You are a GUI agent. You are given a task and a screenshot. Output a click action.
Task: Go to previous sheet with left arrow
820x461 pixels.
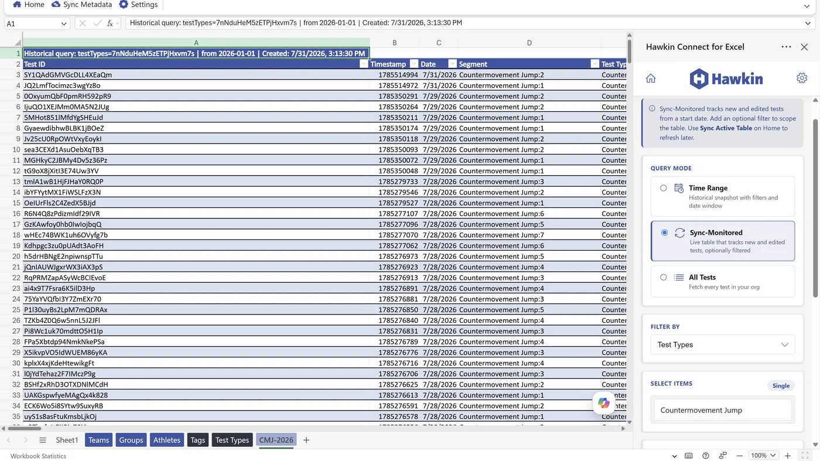coord(9,440)
